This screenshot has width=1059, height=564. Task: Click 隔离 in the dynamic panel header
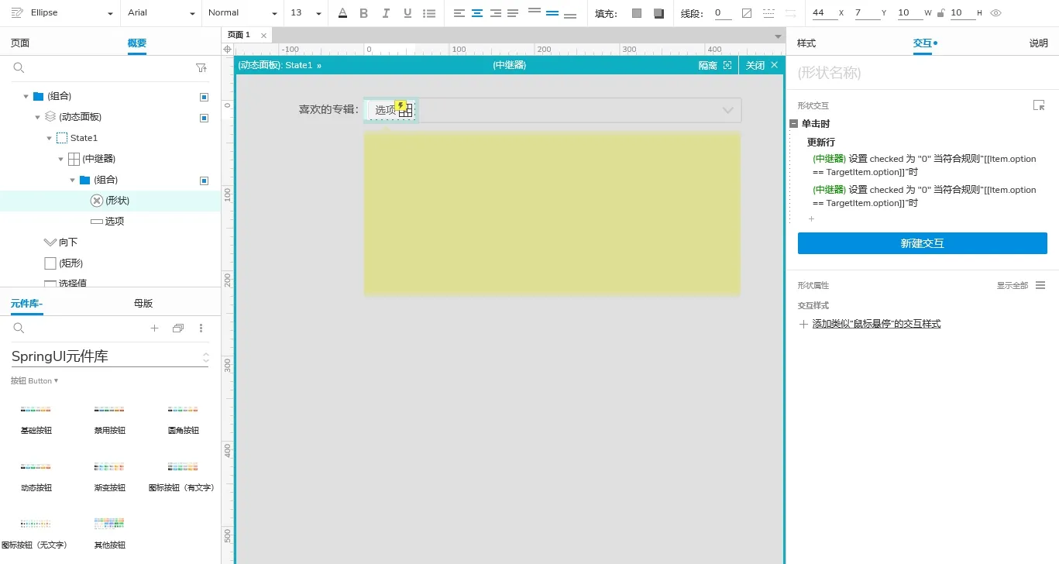coord(714,66)
